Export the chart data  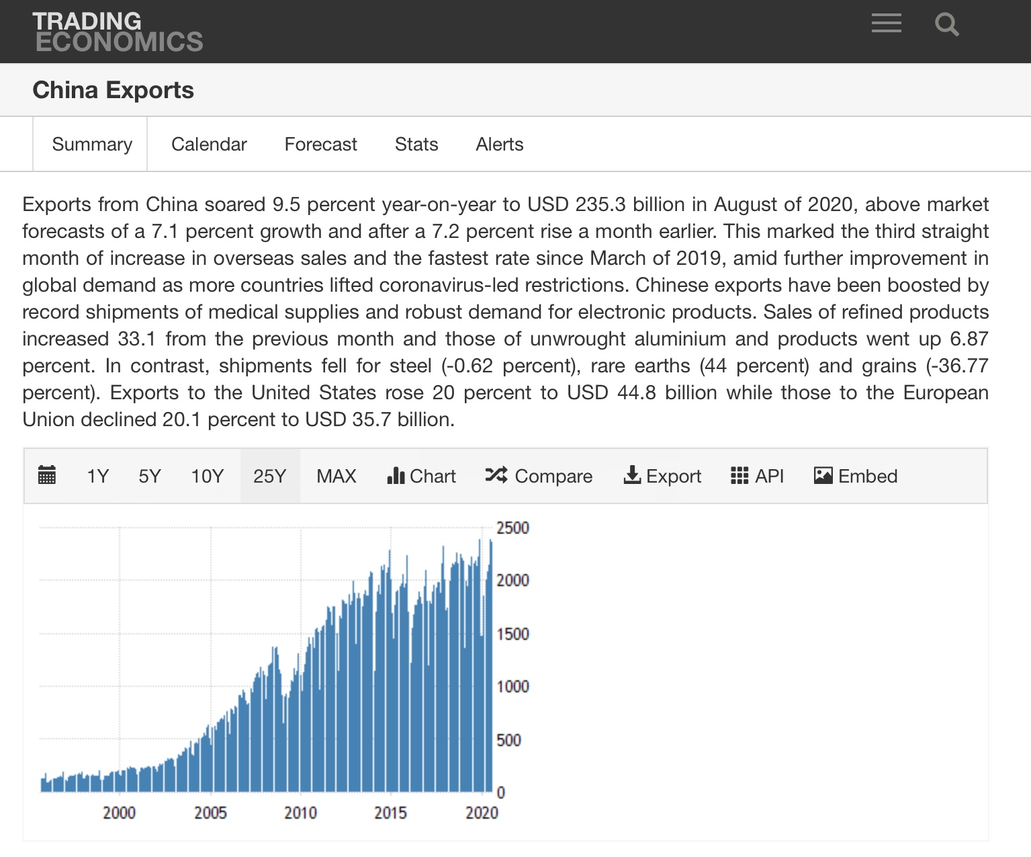[x=662, y=476]
